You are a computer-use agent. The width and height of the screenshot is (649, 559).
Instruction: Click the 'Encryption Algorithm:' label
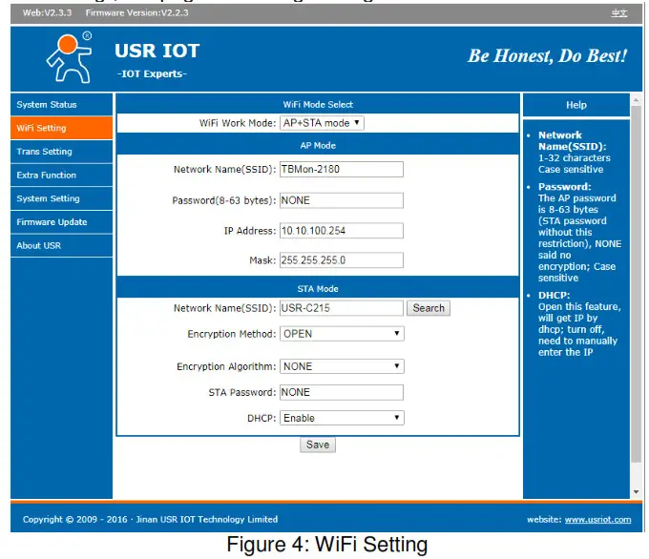226,366
